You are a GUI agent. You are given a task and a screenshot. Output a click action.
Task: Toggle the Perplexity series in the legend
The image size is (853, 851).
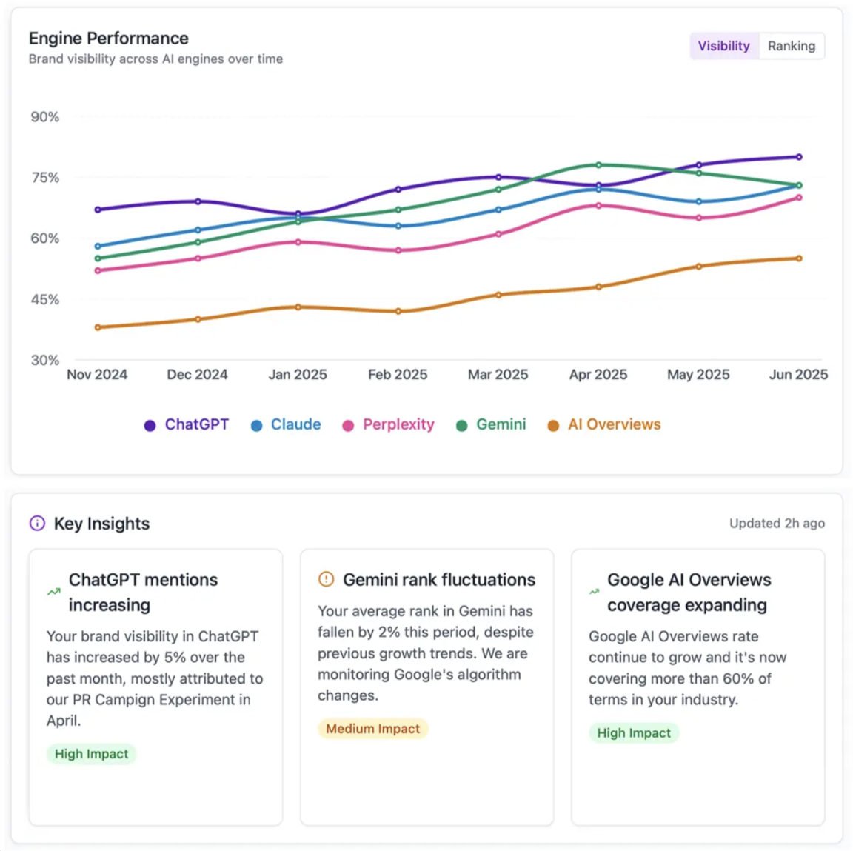click(x=388, y=424)
